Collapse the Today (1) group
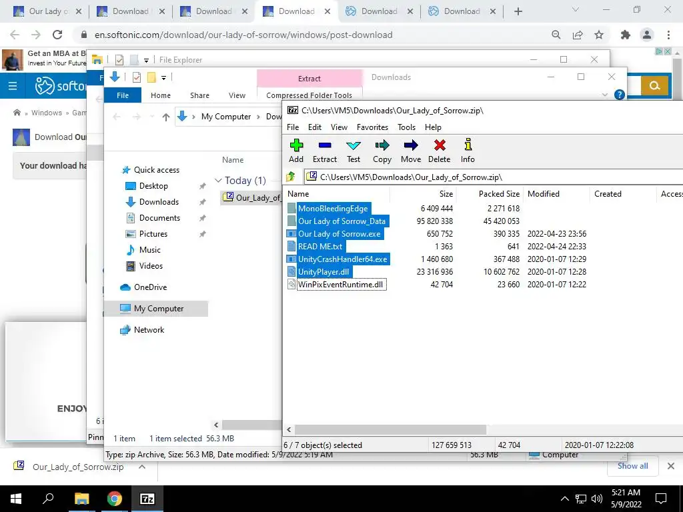 (x=218, y=180)
